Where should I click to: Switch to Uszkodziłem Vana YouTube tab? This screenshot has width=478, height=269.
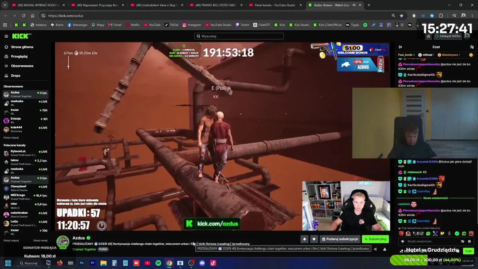(156, 5)
